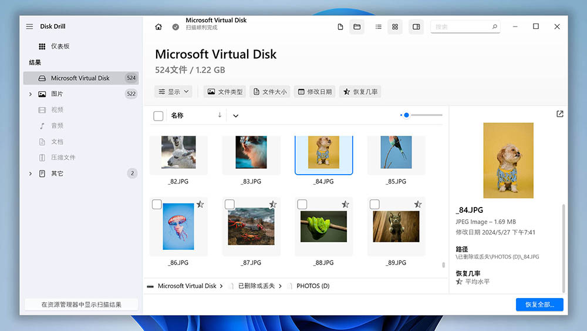Switch to file view icon in toolbar
The image size is (587, 331).
[340, 27]
